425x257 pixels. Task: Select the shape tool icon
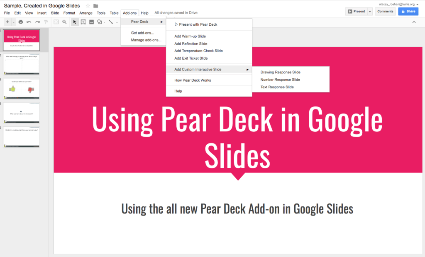pyautogui.click(x=100, y=22)
